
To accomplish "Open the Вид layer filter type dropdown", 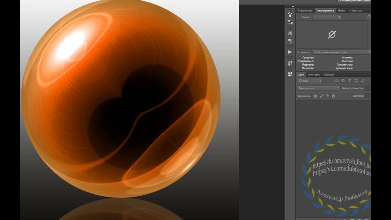I will (310, 81).
